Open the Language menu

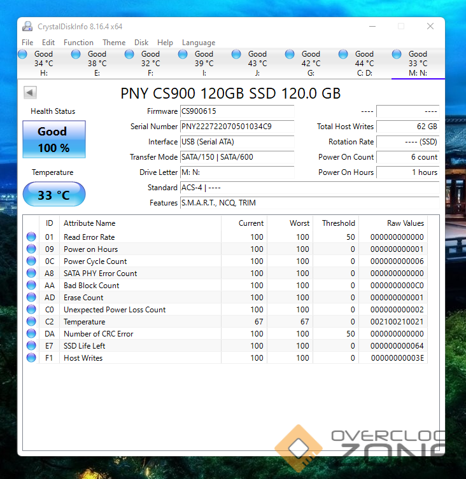coord(199,43)
